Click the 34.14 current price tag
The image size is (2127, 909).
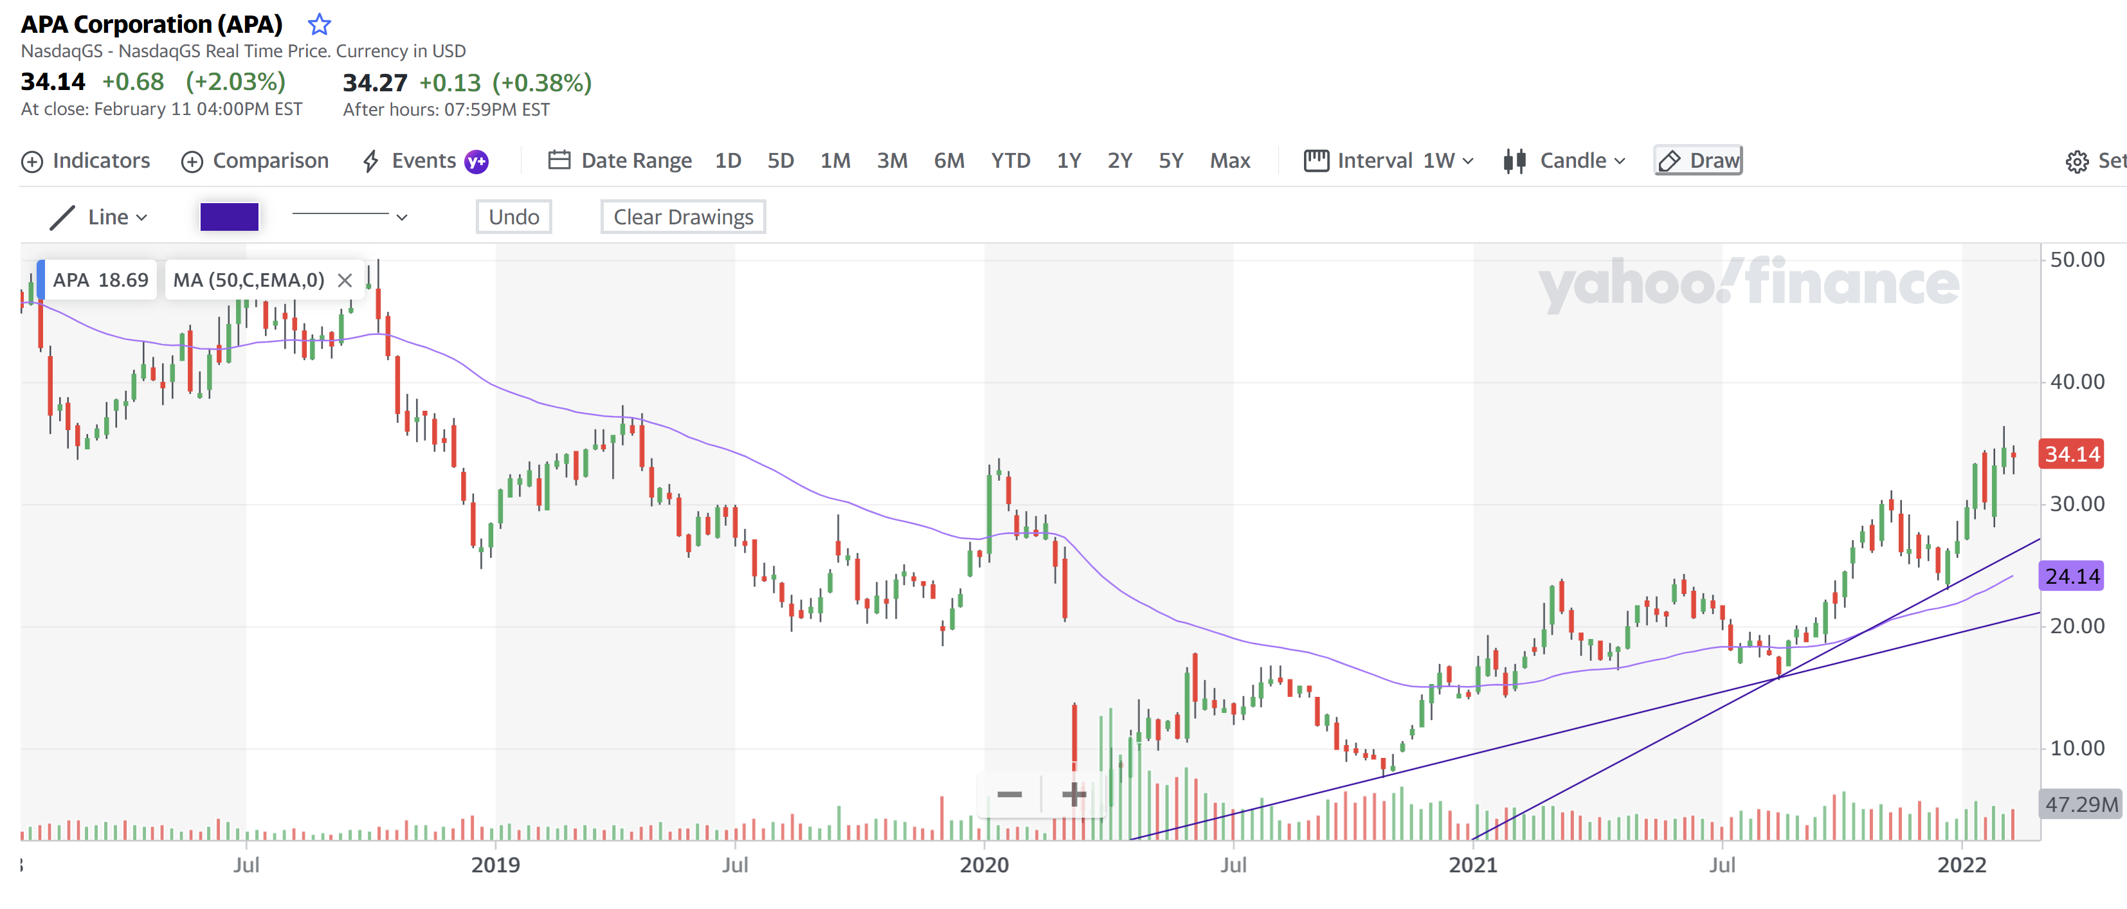point(2072,454)
